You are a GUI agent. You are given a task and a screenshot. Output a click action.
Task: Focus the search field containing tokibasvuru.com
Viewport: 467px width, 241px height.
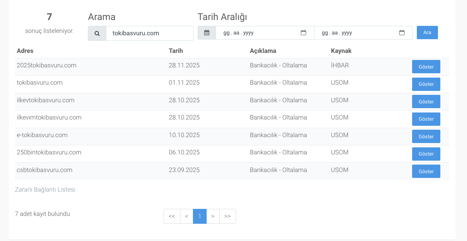[x=150, y=33]
